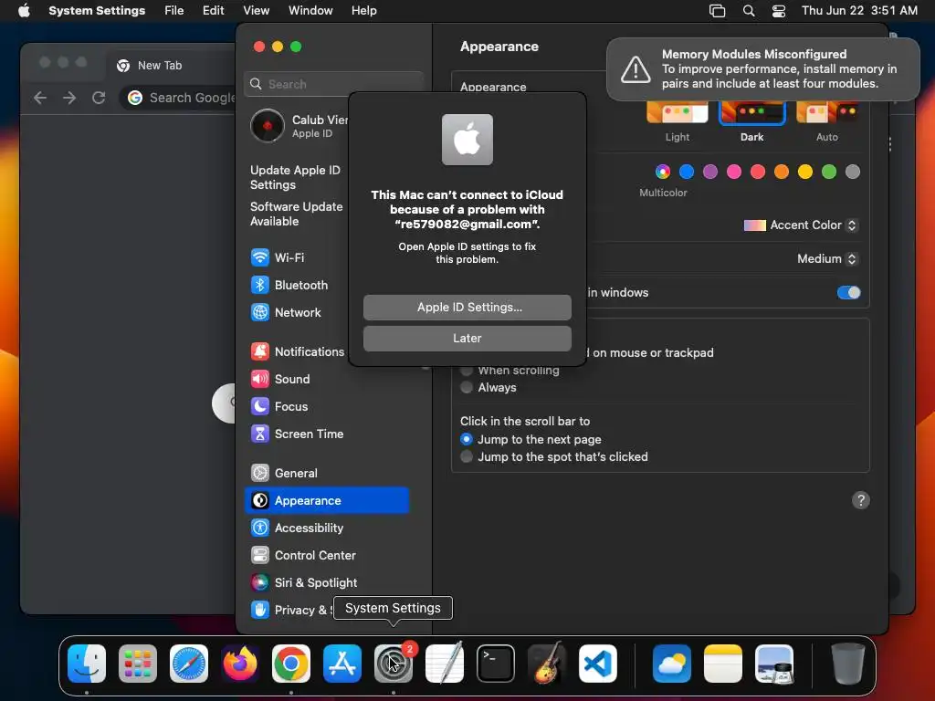The width and height of the screenshot is (935, 701).
Task: Open the Calub Apple ID profile
Action: 299,126
